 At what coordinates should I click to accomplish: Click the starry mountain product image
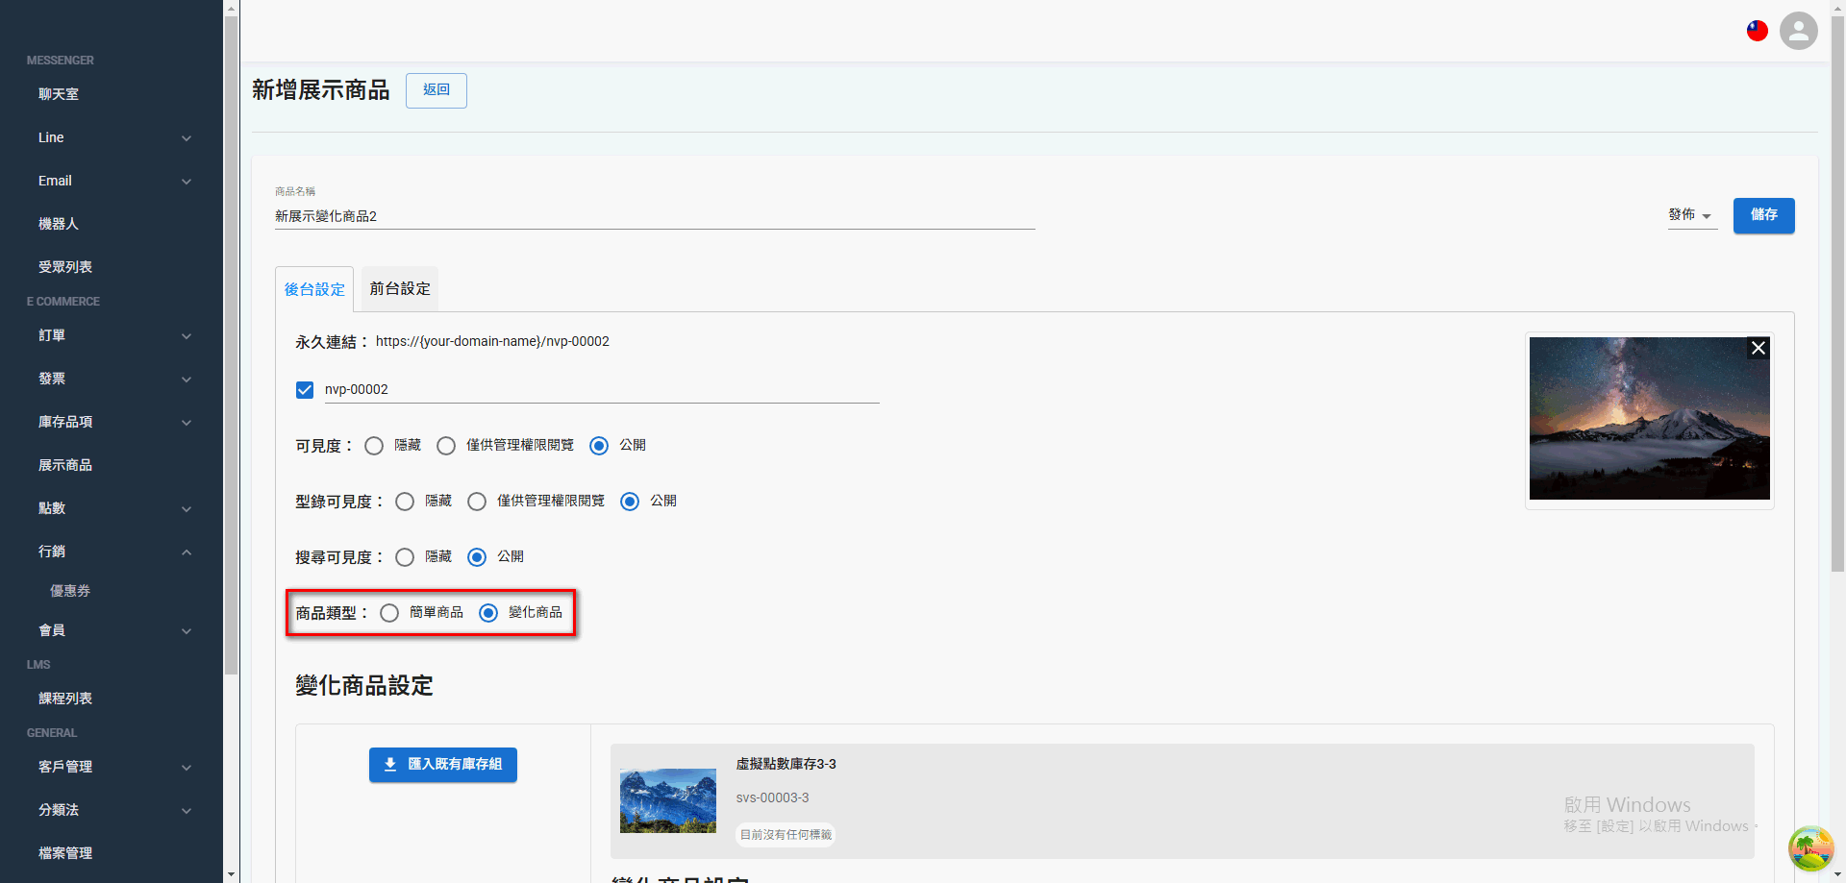click(1650, 418)
